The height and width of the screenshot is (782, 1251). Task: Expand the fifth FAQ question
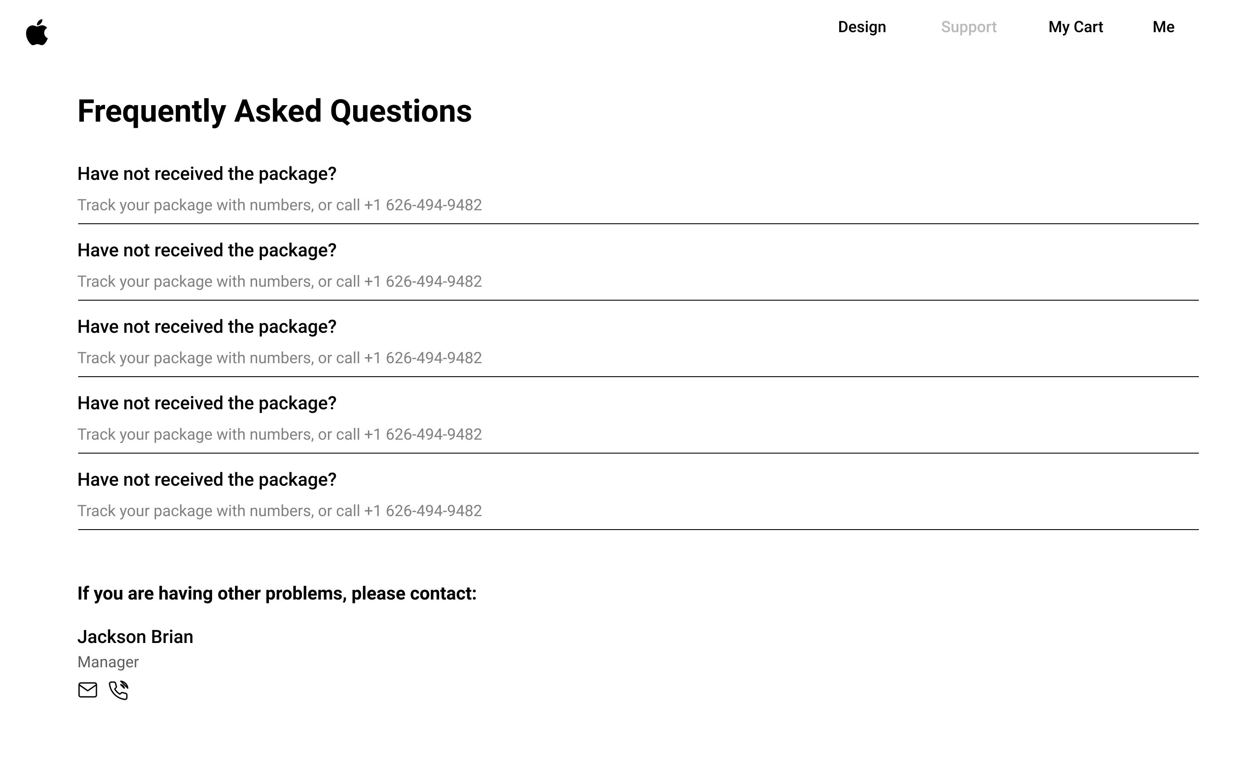tap(207, 480)
